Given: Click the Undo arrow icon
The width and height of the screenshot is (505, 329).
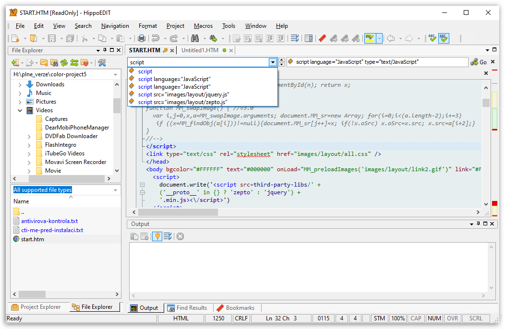Looking at the screenshot, I should click(155, 38).
